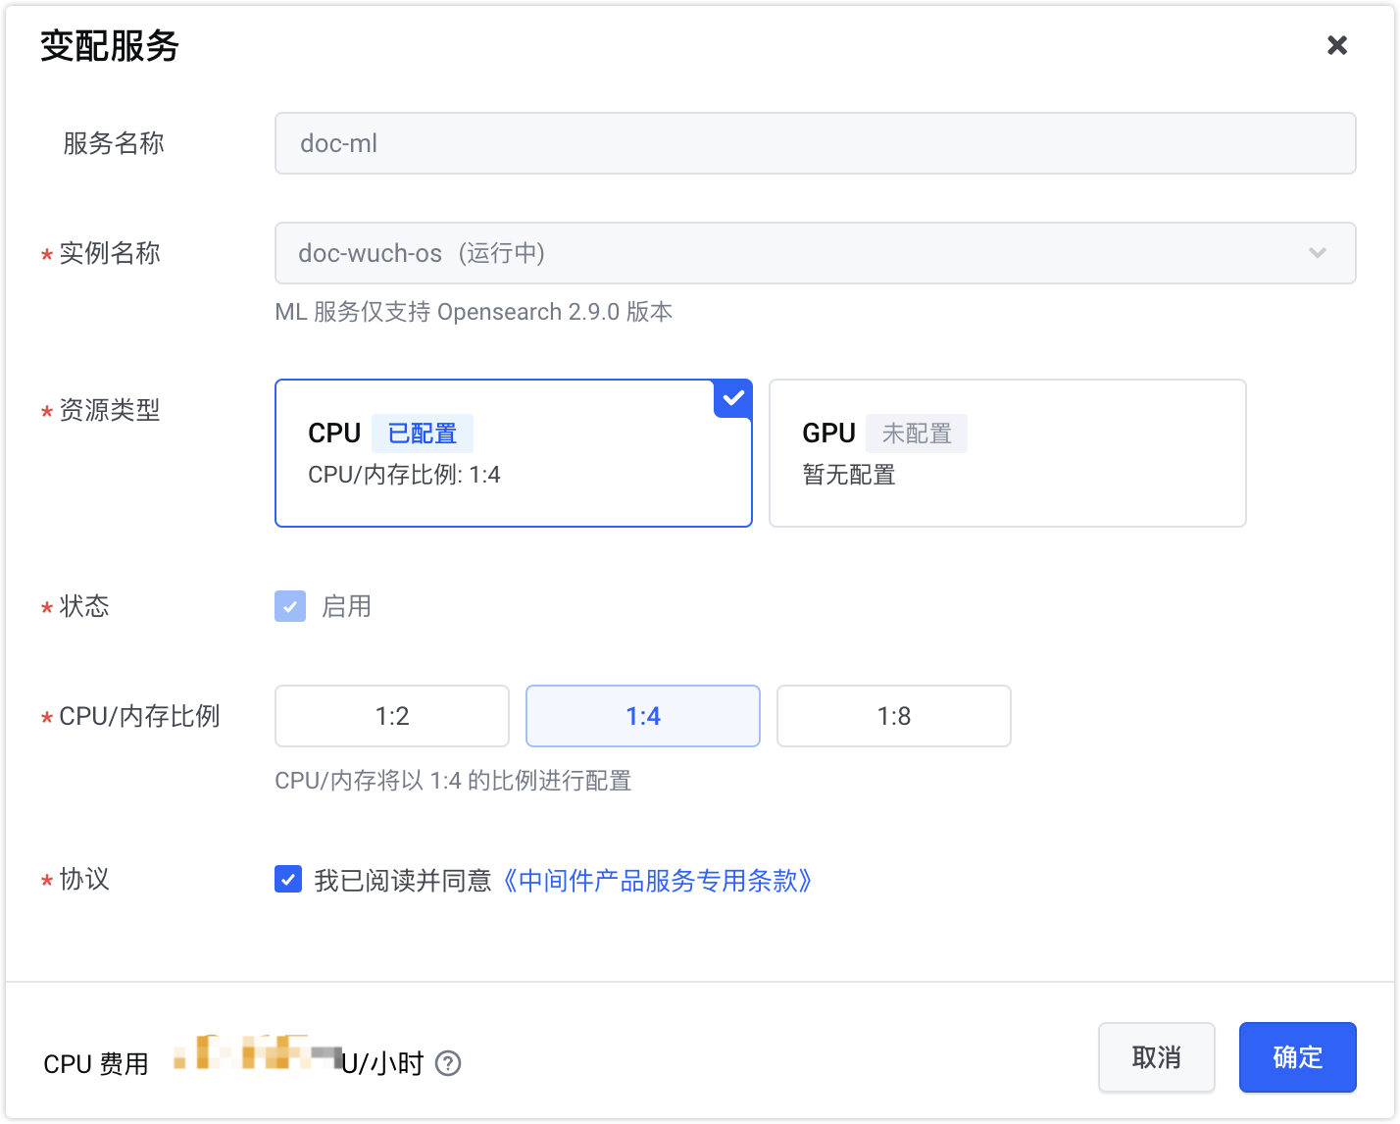The width and height of the screenshot is (1400, 1124).
Task: Click the 资源类型 field label
Action: (x=110, y=410)
